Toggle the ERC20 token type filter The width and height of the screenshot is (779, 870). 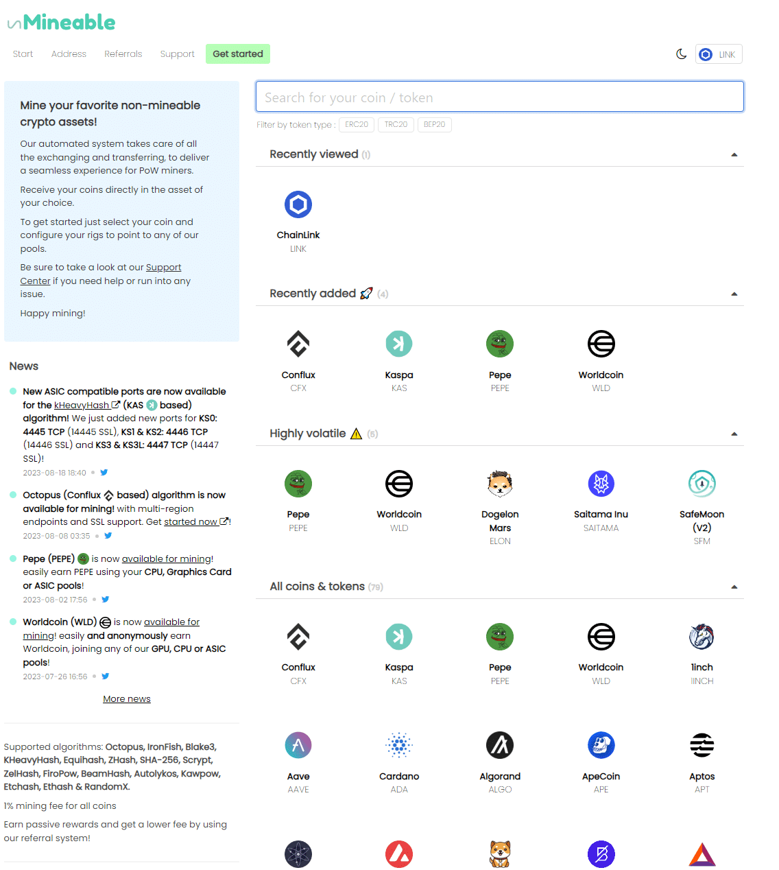coord(357,125)
